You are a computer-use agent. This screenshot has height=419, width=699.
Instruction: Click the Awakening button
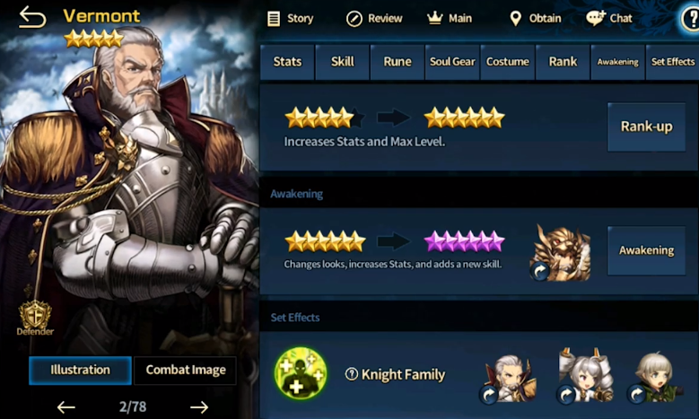coord(646,250)
